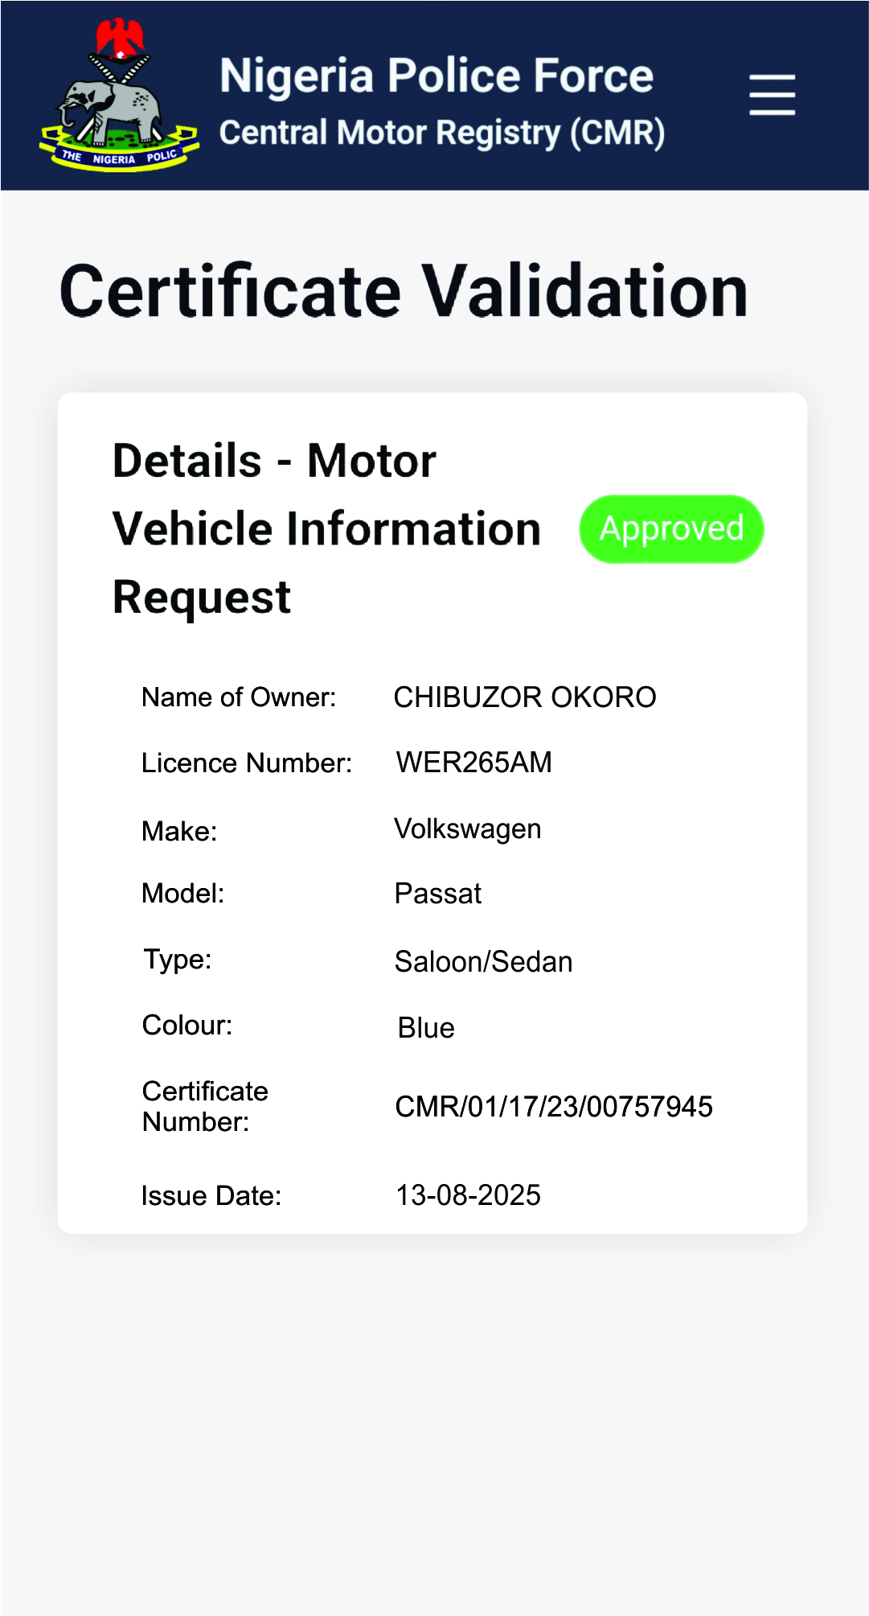Click the Certificate Validation page heading
Screen dimensions: 869x1616
[404, 291]
